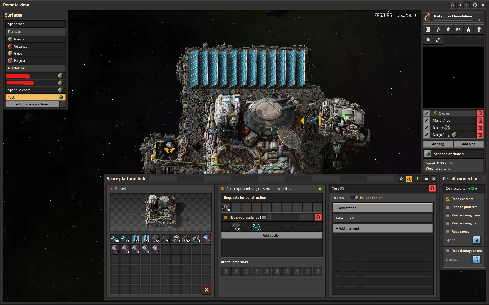Pin the hub window with the pin icon
Viewport: 489px width, 305px height.
[426, 179]
